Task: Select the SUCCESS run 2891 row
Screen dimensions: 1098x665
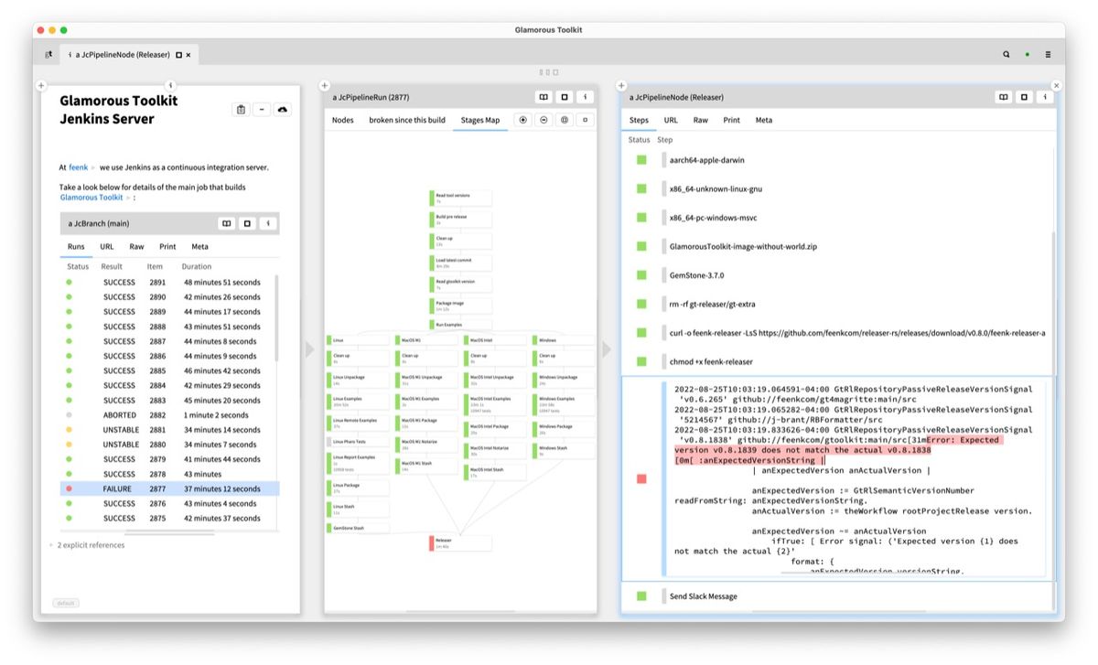Action: pos(169,282)
